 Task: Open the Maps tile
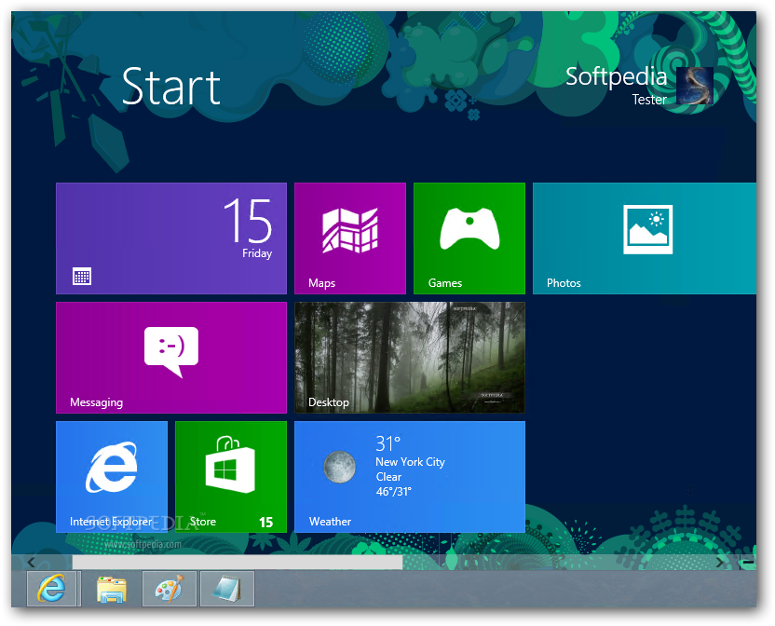350,238
